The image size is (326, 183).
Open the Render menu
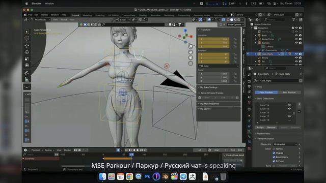pyautogui.click(x=44, y=15)
